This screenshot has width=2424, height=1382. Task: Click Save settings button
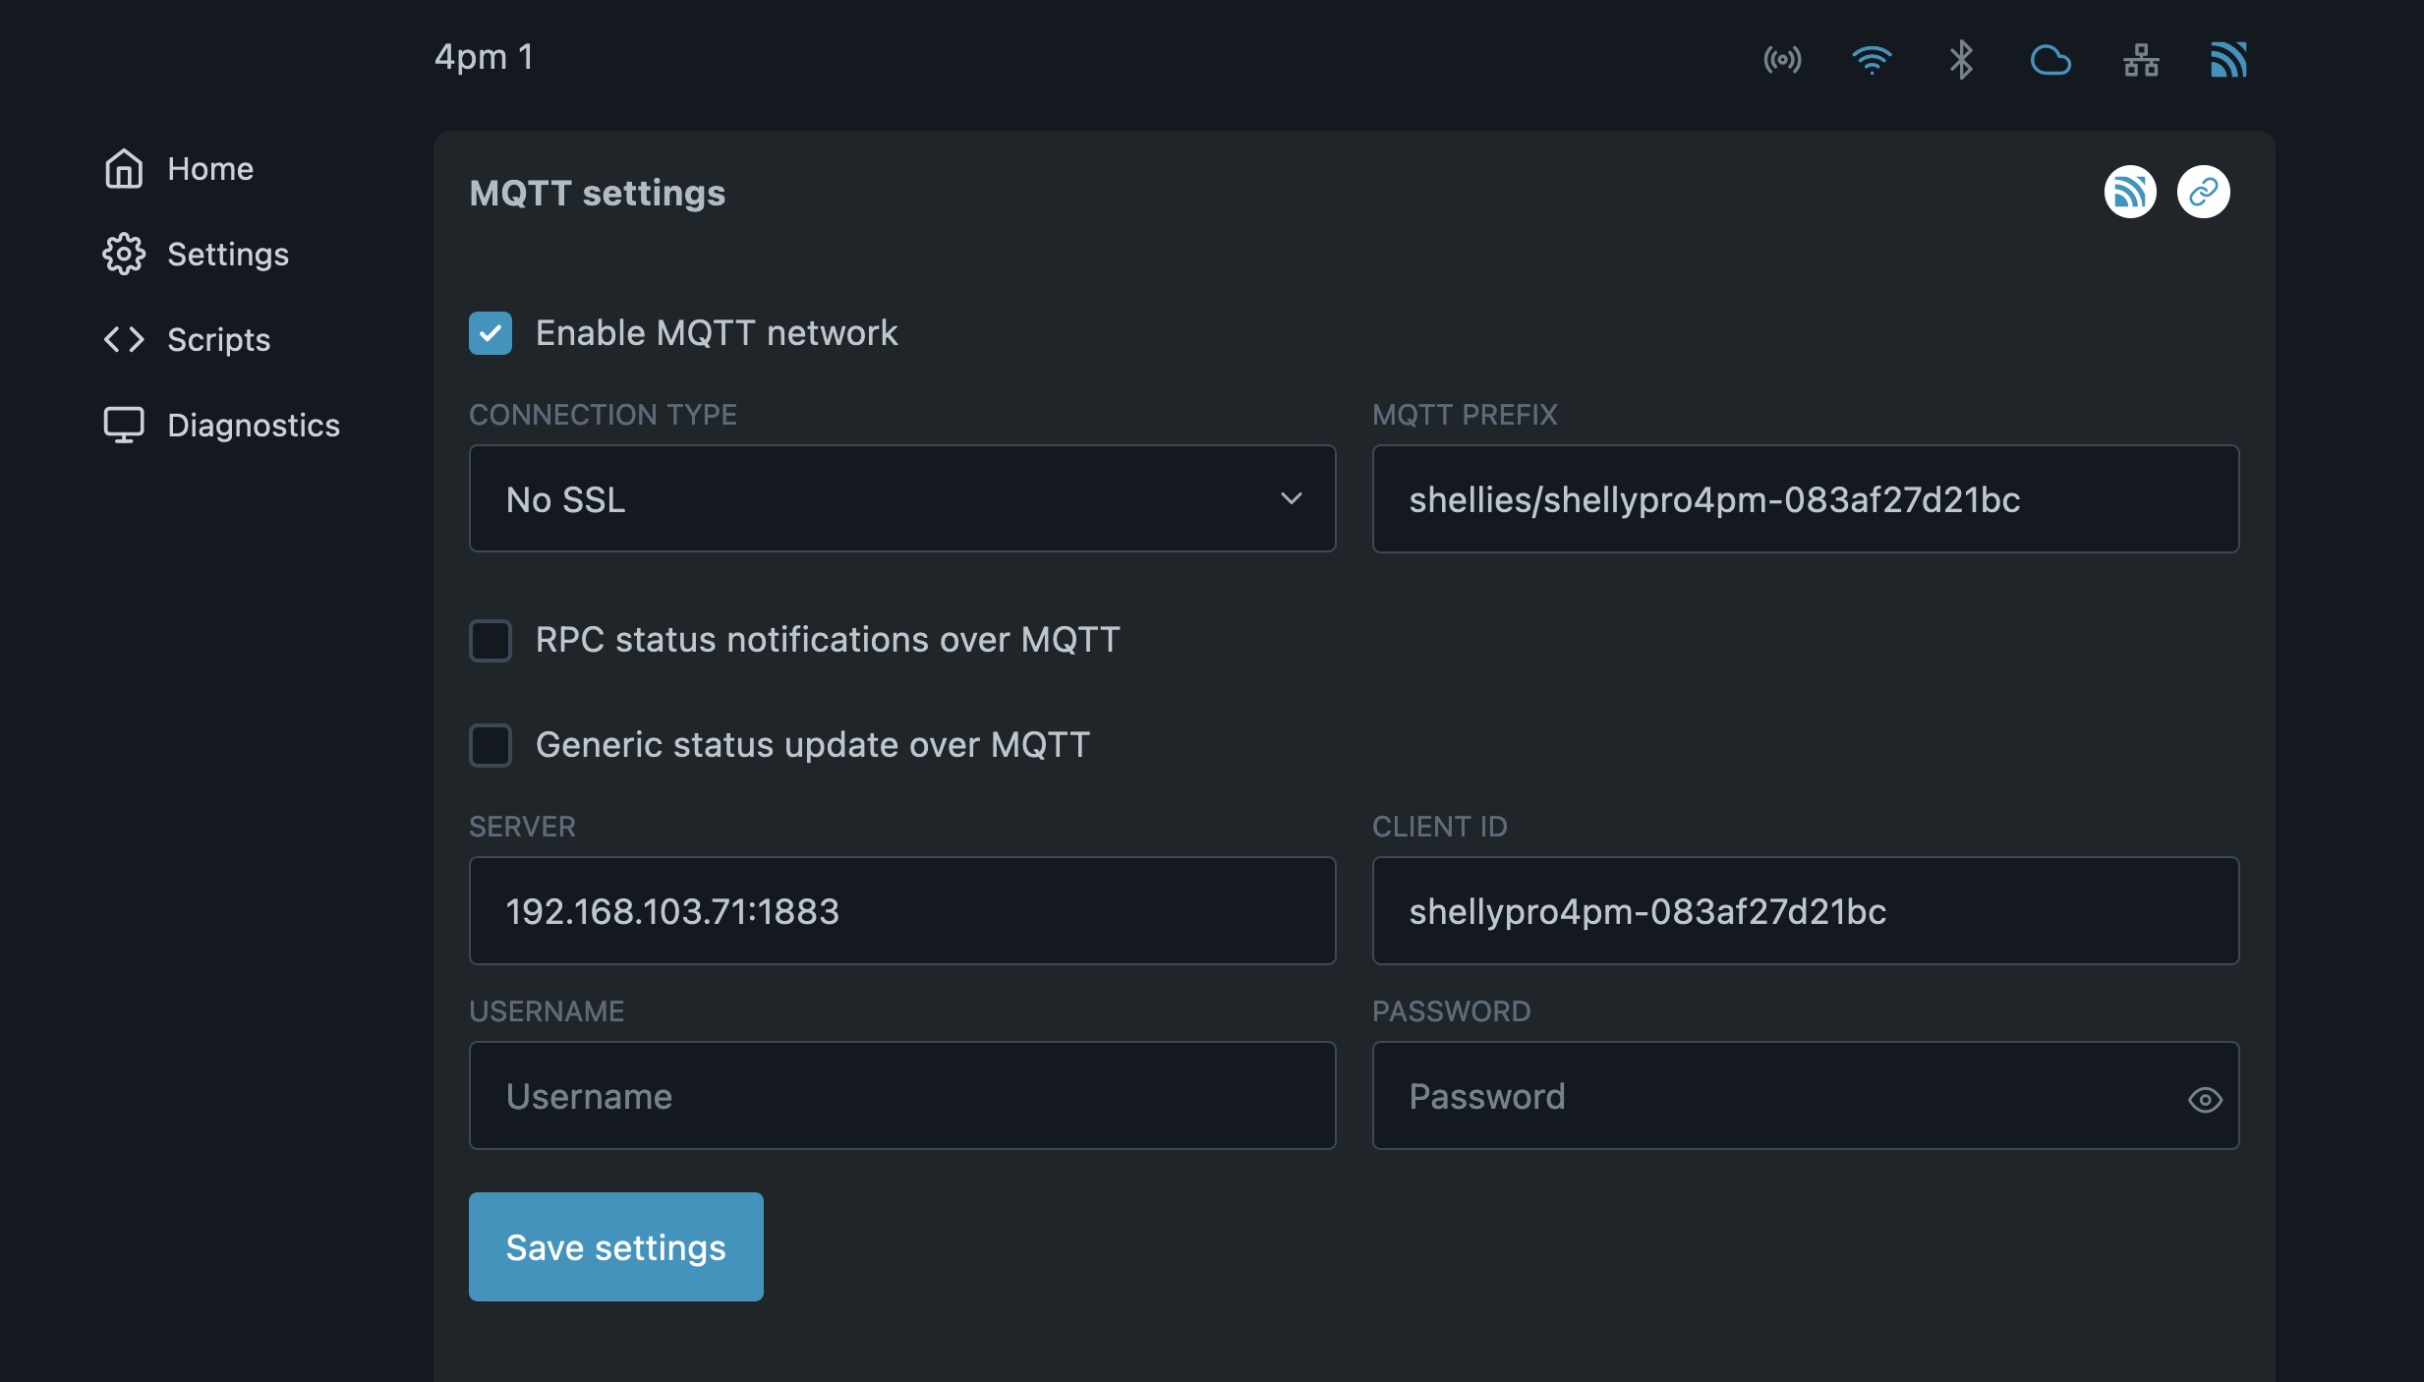click(616, 1246)
